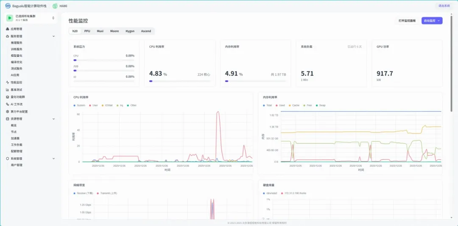Open the 启动监控 dropdown button

(x=432, y=21)
